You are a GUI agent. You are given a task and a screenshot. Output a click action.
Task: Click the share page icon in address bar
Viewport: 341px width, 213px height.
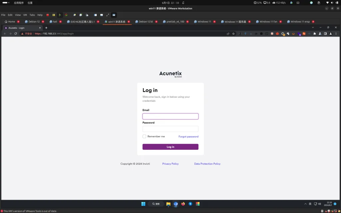pyautogui.click(x=228, y=34)
